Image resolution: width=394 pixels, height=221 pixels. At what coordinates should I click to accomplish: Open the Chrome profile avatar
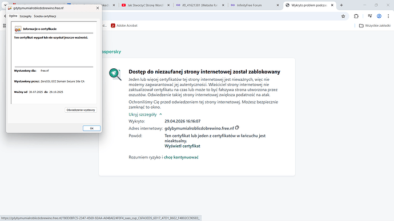click(x=379, y=16)
